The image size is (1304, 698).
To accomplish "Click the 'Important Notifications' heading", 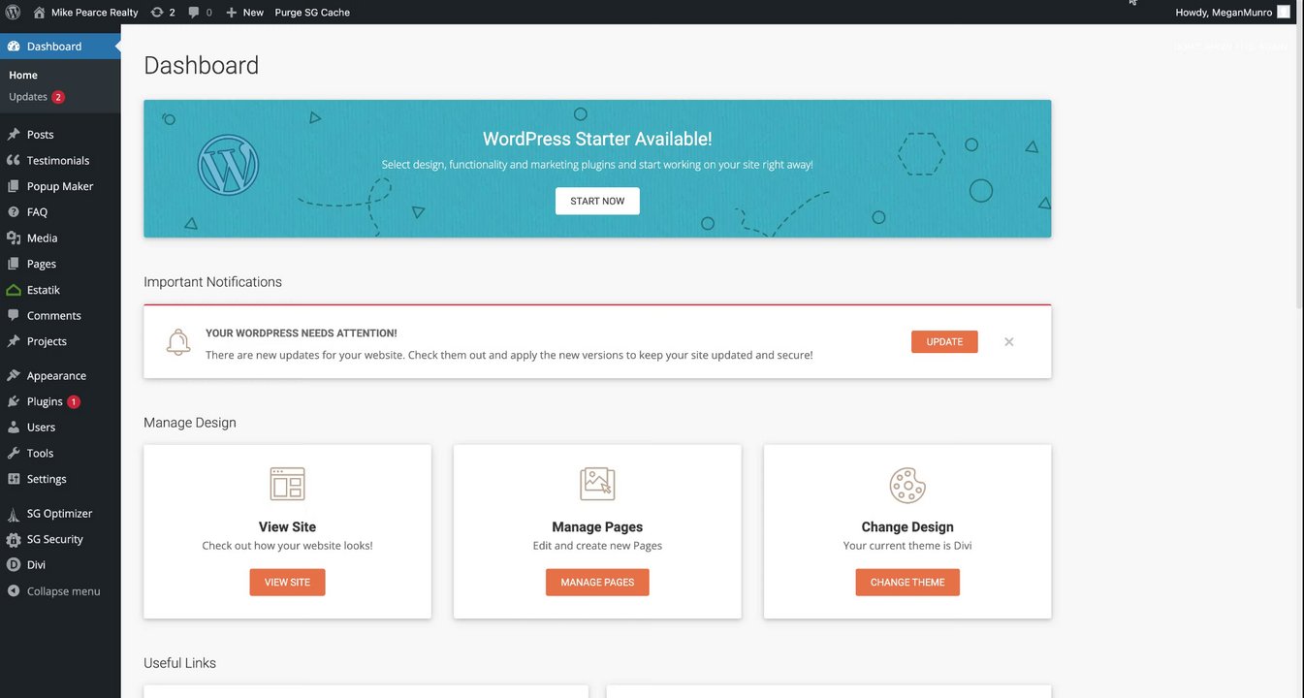I will pyautogui.click(x=212, y=282).
